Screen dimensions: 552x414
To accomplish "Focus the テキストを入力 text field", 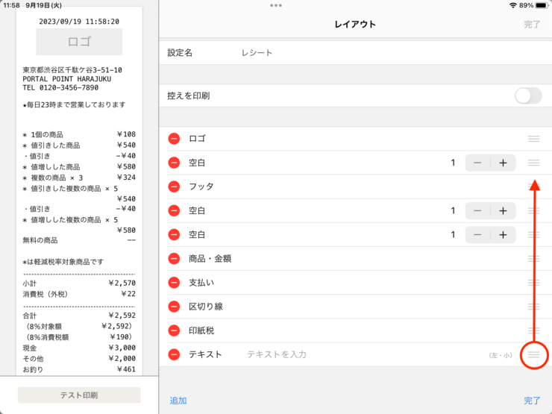I will [277, 354].
